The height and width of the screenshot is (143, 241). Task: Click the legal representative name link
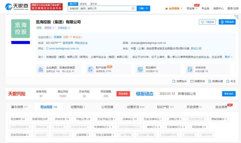[58, 37]
